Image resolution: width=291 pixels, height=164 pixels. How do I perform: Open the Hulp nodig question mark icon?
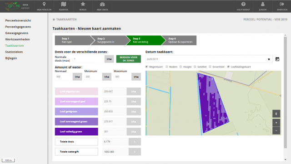point(243,4)
